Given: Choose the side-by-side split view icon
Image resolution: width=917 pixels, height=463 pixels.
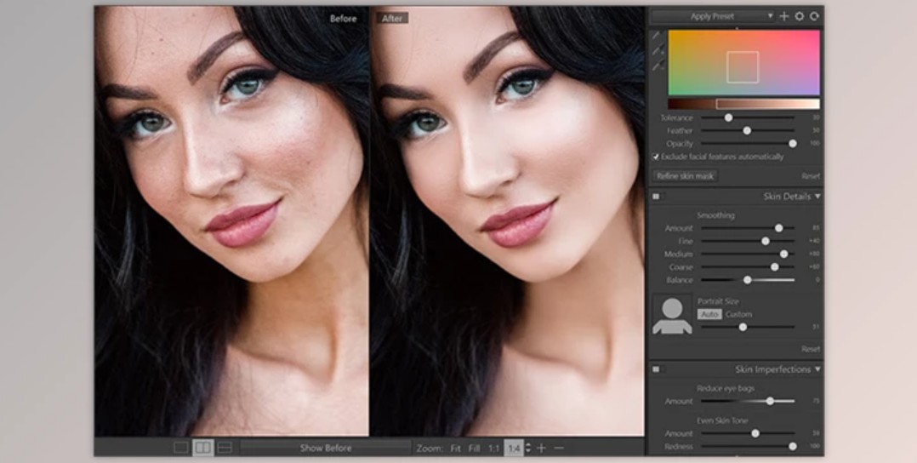Looking at the screenshot, I should (203, 448).
